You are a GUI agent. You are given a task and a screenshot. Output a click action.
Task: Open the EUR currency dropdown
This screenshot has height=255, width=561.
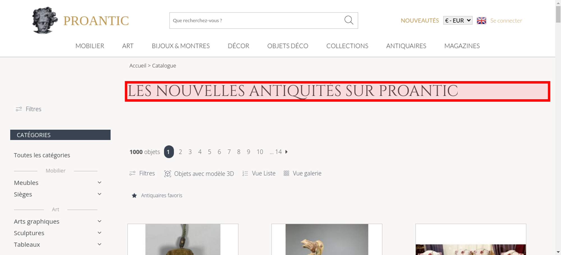(457, 21)
